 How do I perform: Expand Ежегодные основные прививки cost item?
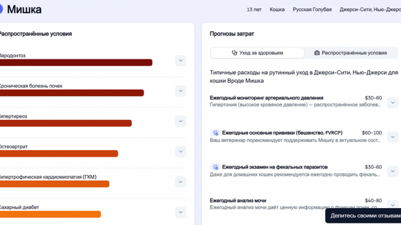[x=392, y=137]
